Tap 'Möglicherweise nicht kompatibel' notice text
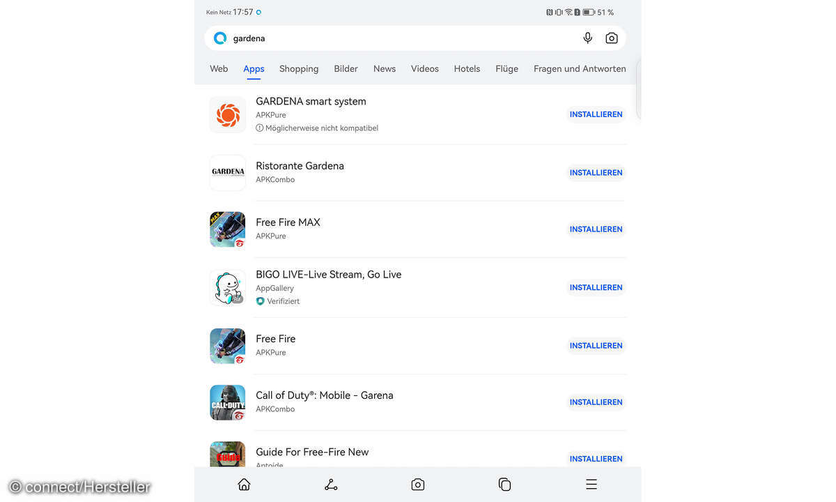 click(322, 128)
